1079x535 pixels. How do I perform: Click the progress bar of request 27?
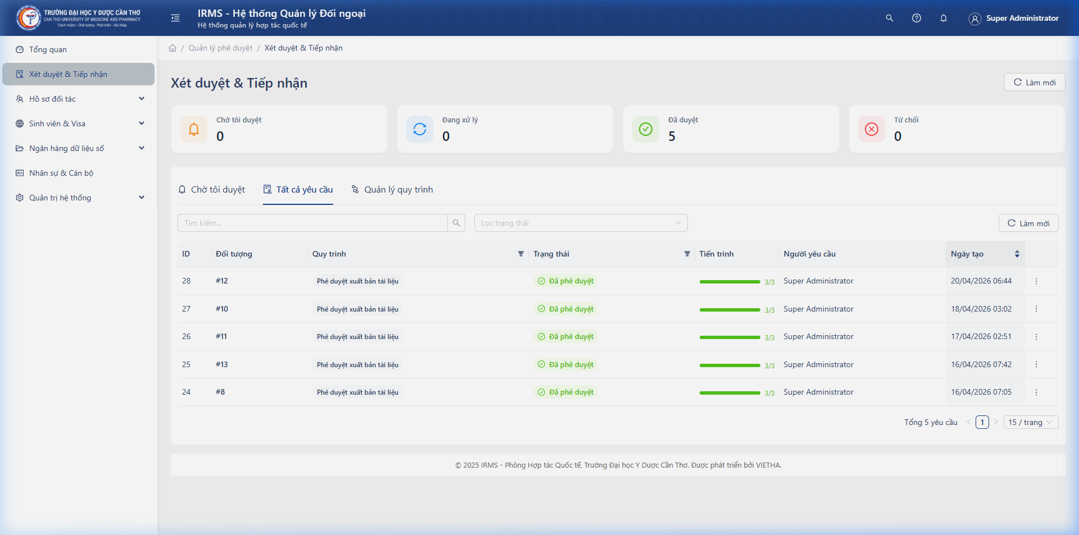[729, 310]
